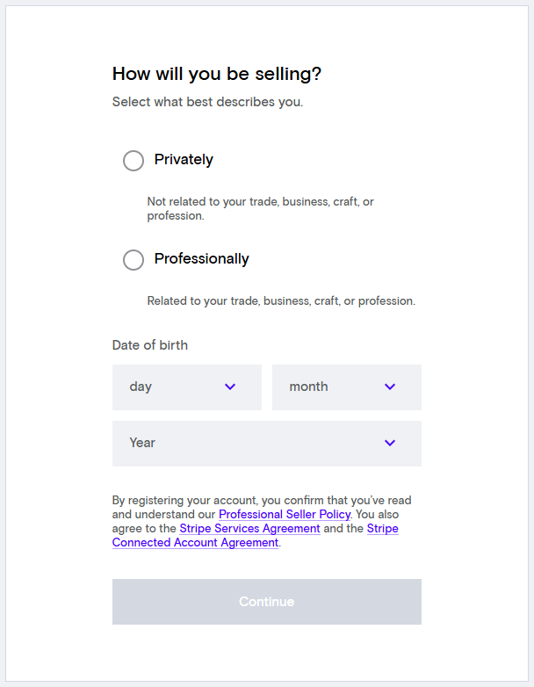Click the 'How will you be selling?' heading

[x=217, y=75]
